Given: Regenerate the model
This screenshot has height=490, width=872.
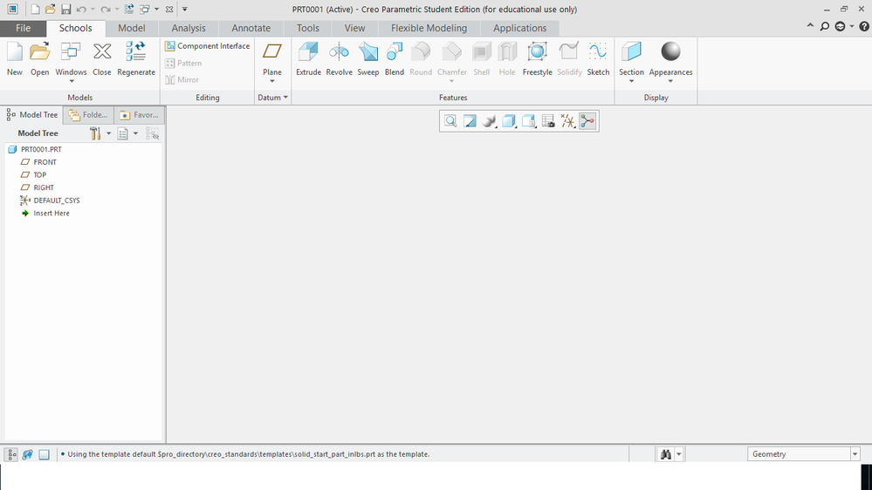Looking at the screenshot, I should click(135, 58).
